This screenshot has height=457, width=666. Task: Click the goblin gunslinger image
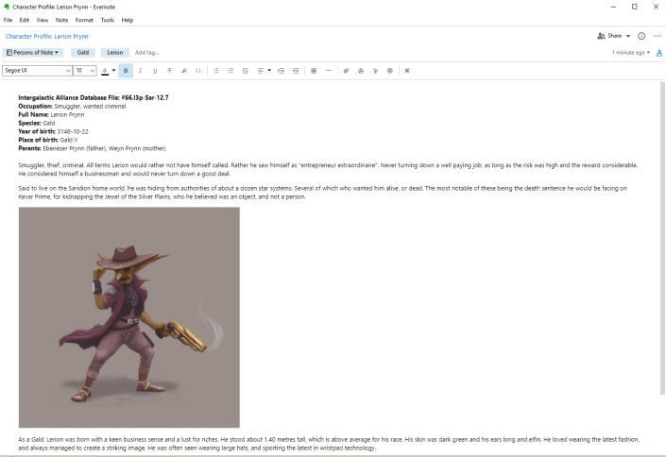click(129, 317)
